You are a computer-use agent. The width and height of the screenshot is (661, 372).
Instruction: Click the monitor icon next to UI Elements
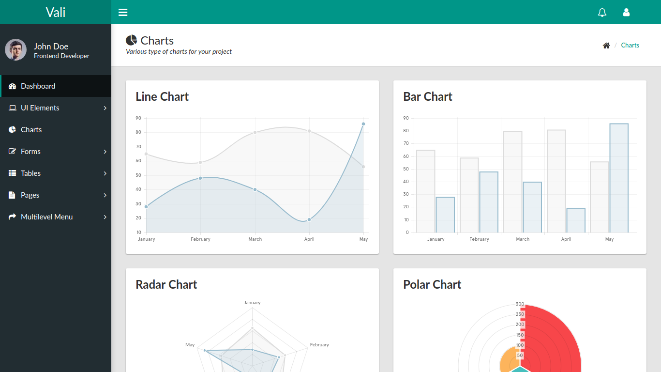pos(12,108)
